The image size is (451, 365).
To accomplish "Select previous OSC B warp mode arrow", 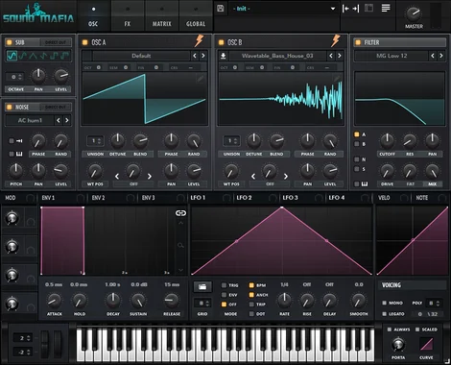I will (253, 177).
